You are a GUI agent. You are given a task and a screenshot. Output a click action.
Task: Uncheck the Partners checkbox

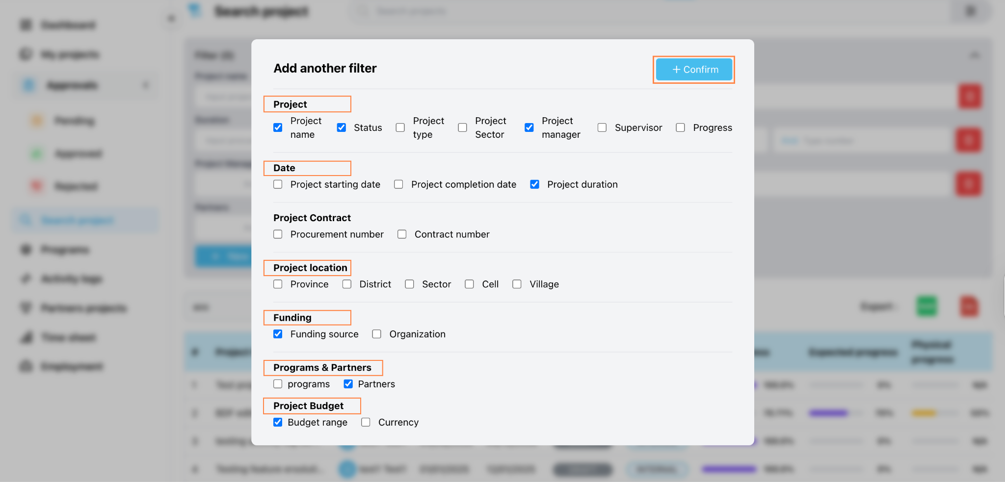coord(348,384)
